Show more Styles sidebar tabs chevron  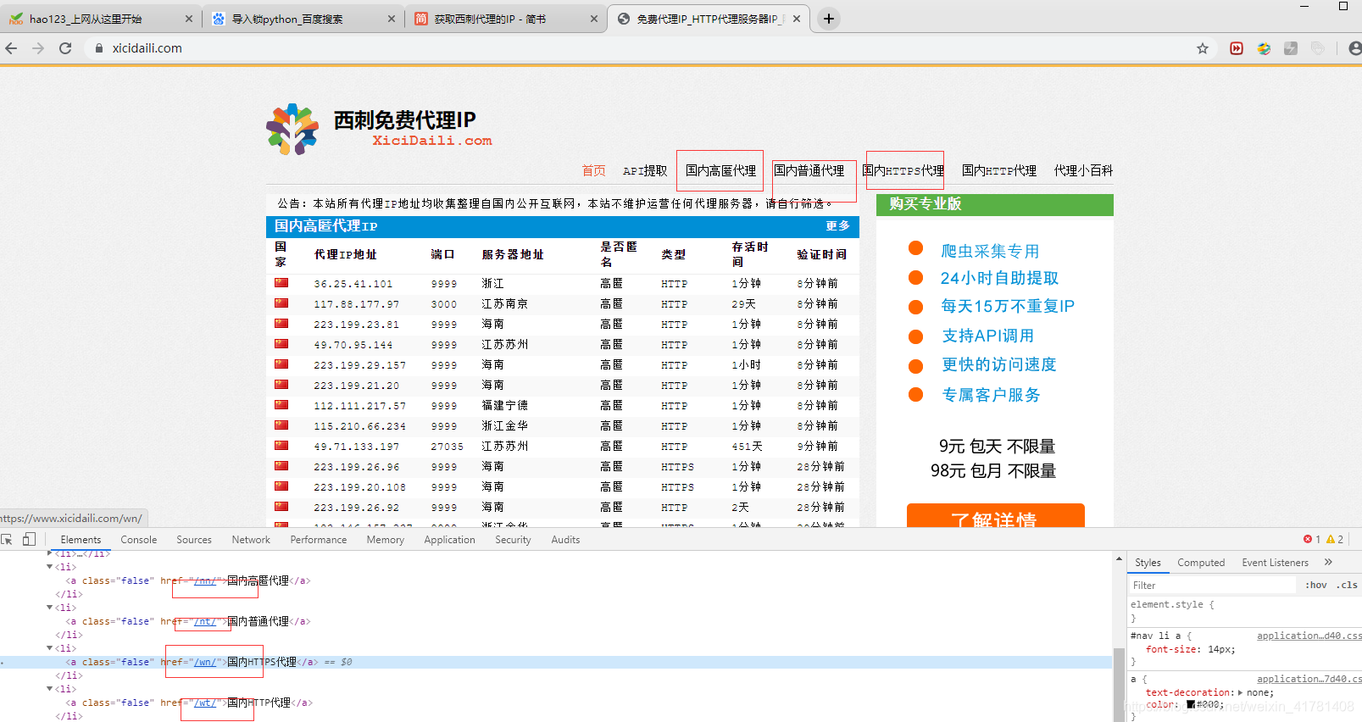tap(1328, 562)
